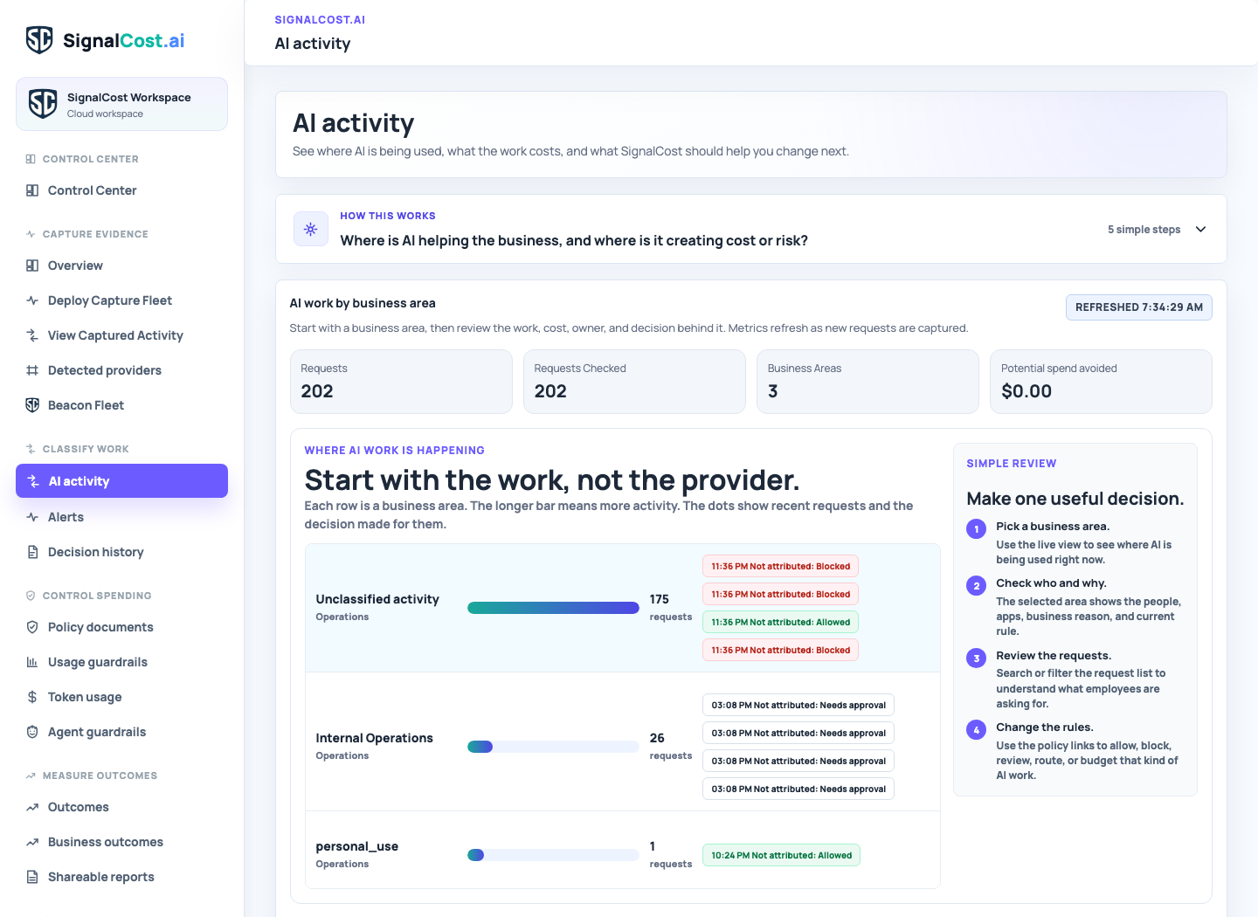Click the Agent guardrails icon

pos(32,732)
